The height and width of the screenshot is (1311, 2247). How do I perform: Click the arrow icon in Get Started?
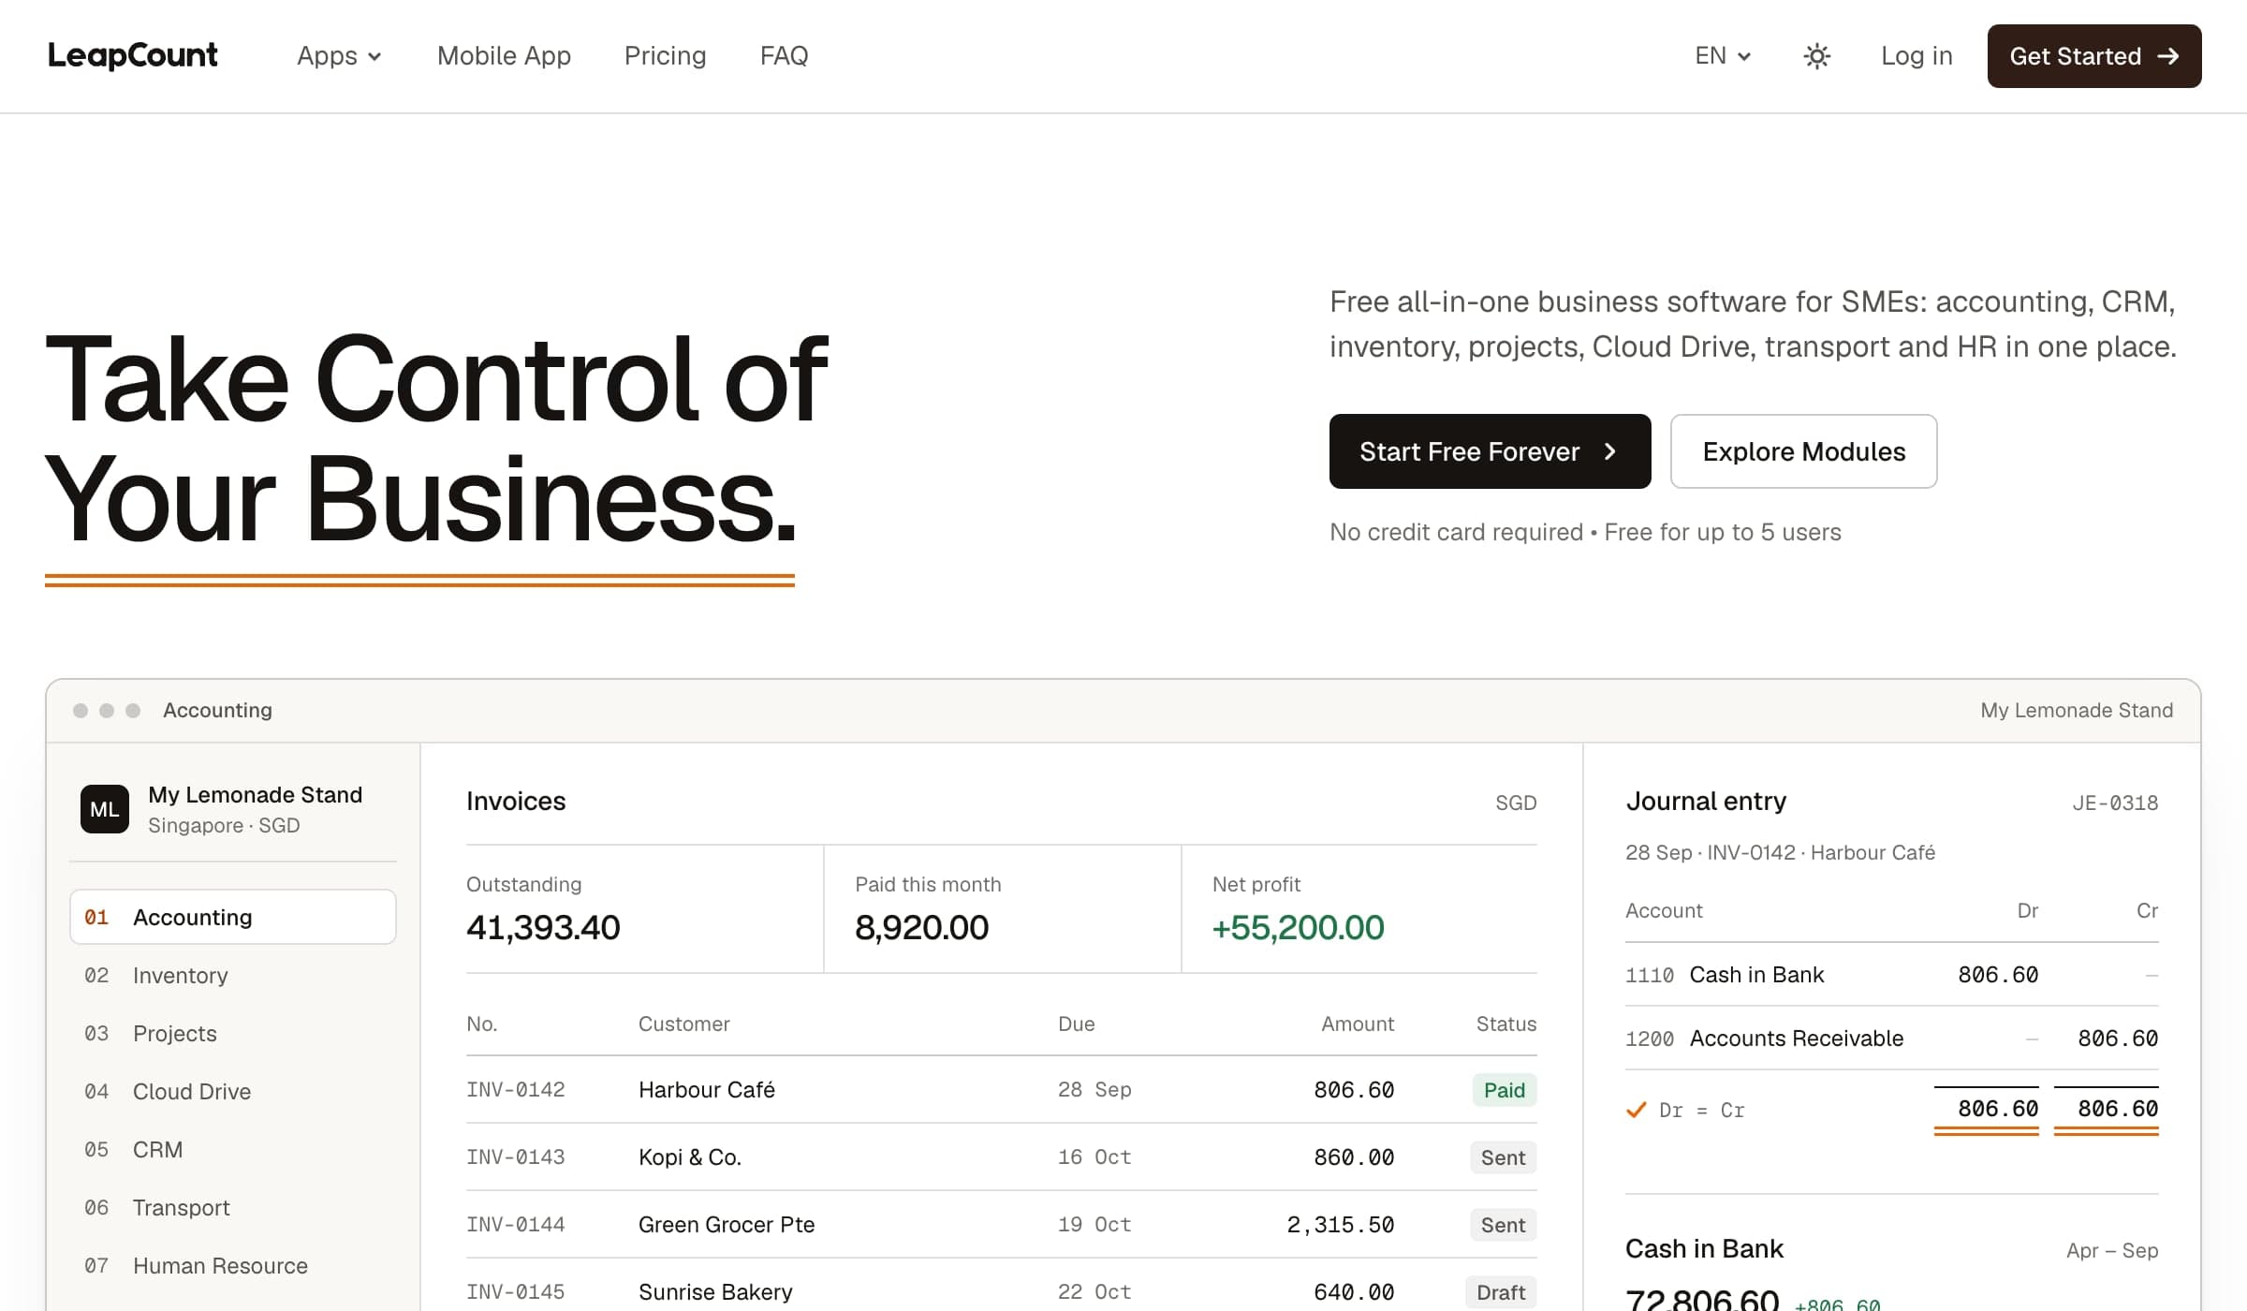coord(2167,56)
